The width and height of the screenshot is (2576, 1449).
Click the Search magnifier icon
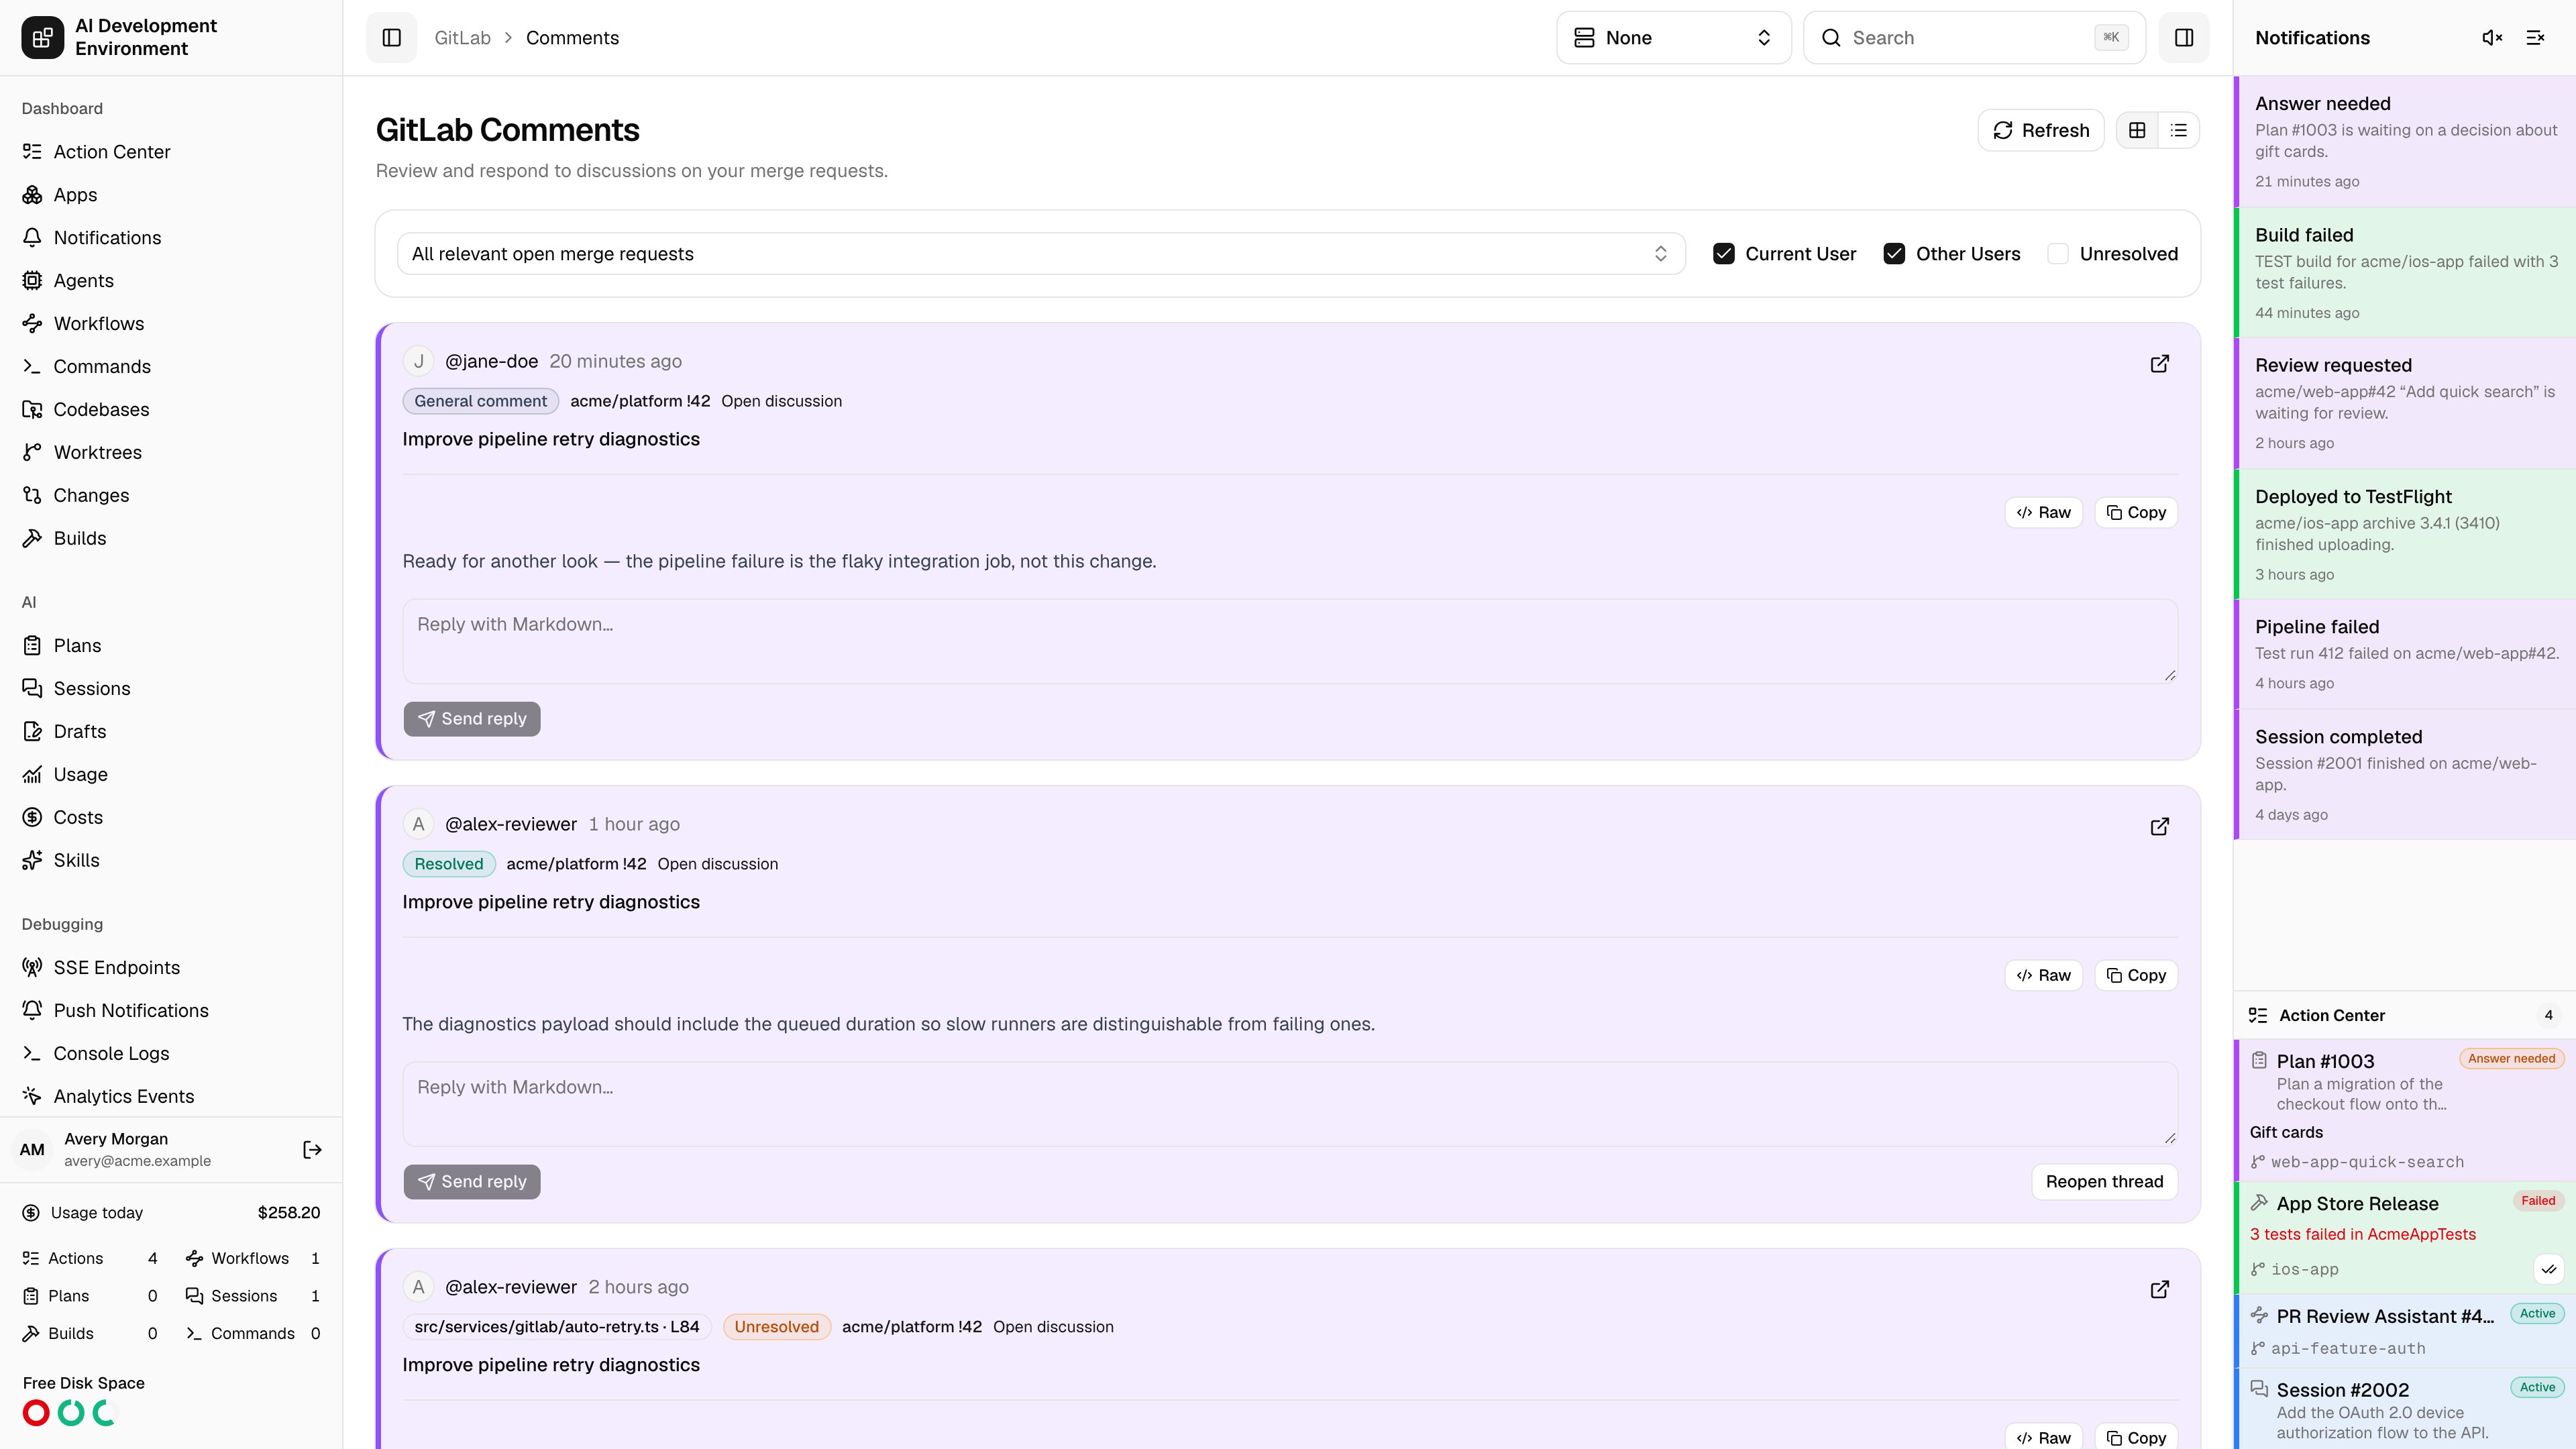click(1831, 38)
